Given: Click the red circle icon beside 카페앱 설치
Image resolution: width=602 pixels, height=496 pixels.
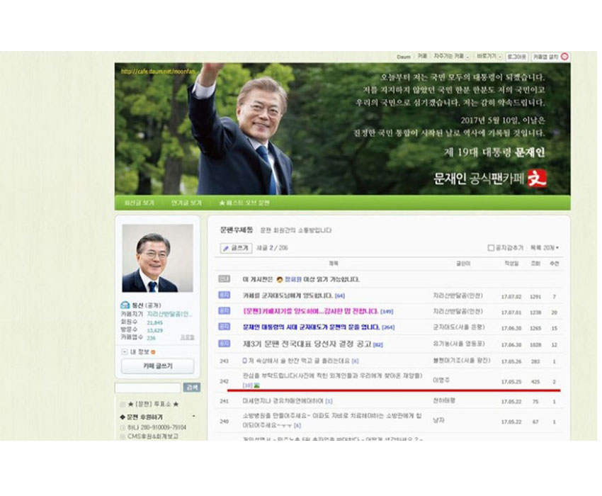Looking at the screenshot, I should 564,57.
